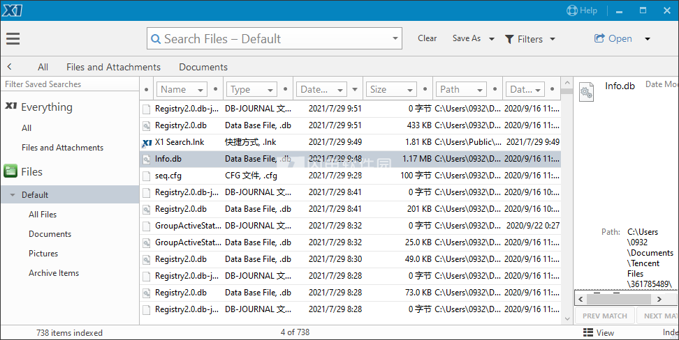
Task: Select the All breadcrumb tab
Action: 43,67
